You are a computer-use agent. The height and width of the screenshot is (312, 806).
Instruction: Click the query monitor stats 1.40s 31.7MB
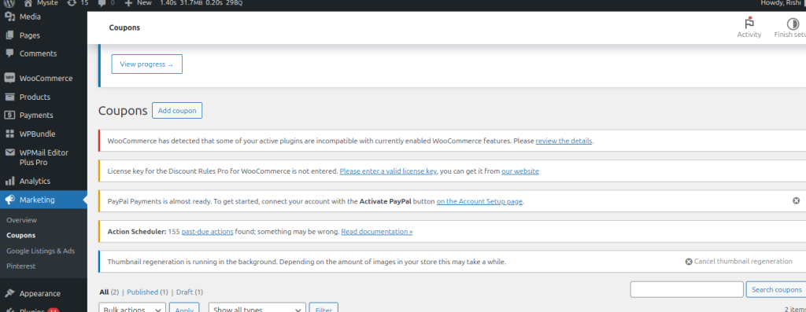(x=201, y=2)
